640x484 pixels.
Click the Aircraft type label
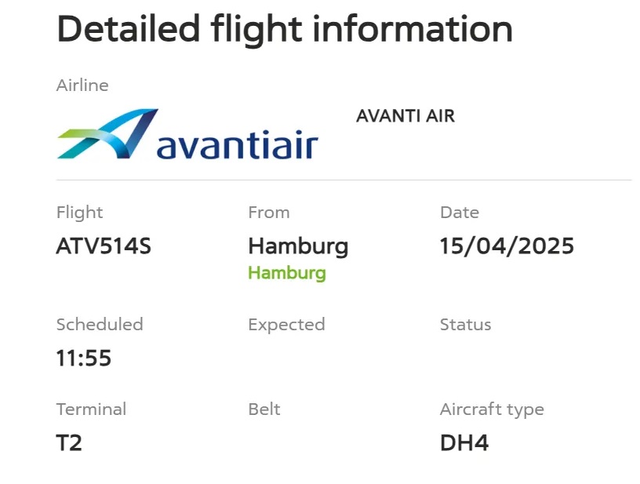tap(492, 409)
